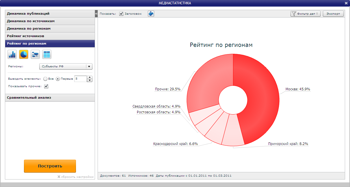Open the Динамика по источникам section
Image resolution: width=350 pixels, height=187 pixels.
coord(50,21)
